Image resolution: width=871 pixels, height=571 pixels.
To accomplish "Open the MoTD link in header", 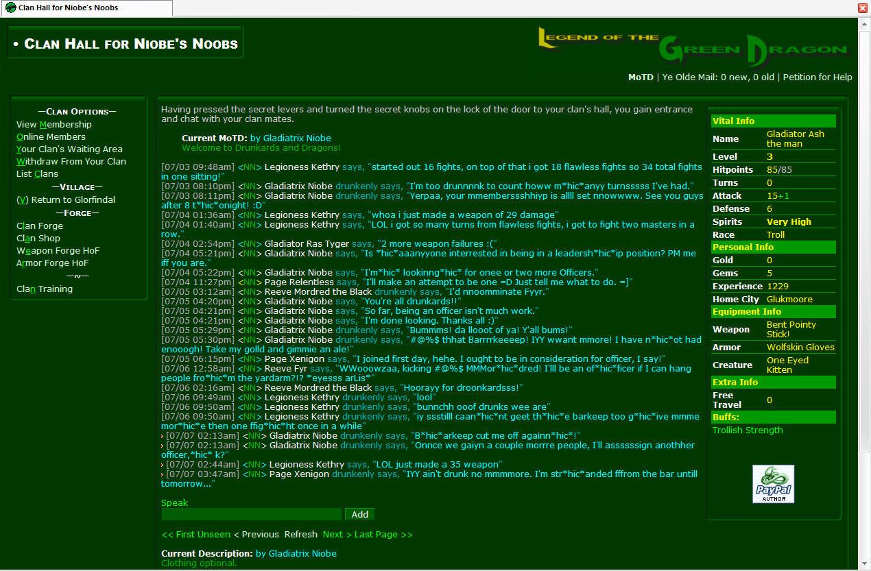I will 641,77.
